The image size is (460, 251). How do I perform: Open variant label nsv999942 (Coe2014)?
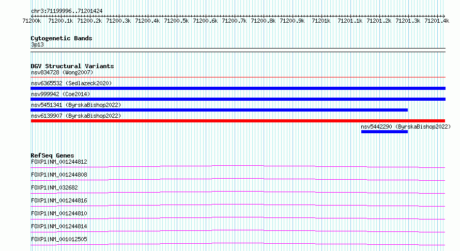[x=60, y=94]
